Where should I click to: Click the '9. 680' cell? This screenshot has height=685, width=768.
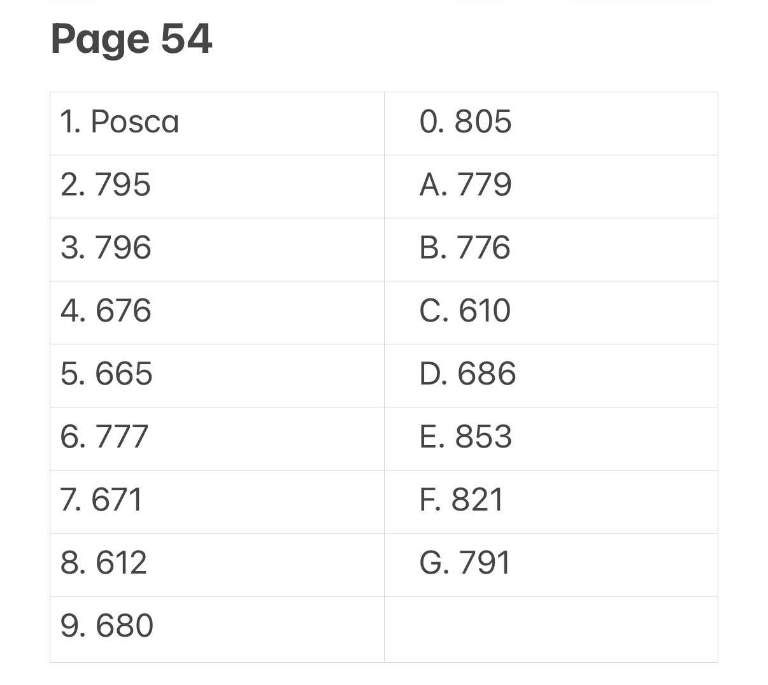[x=217, y=629]
